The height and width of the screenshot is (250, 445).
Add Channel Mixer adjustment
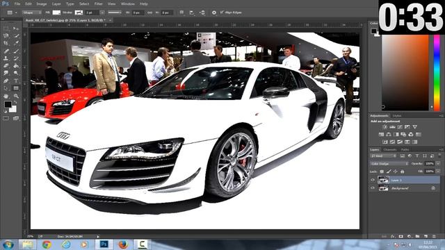click(411, 134)
